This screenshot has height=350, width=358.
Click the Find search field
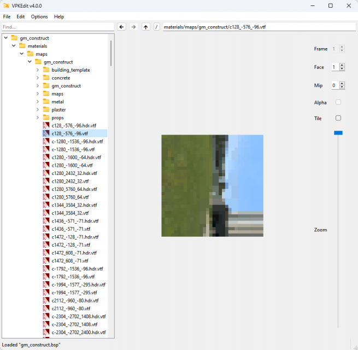(57, 27)
